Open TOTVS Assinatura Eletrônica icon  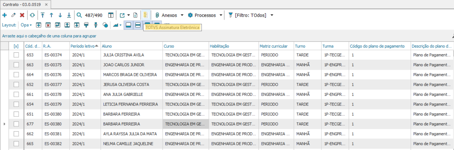(x=146, y=15)
